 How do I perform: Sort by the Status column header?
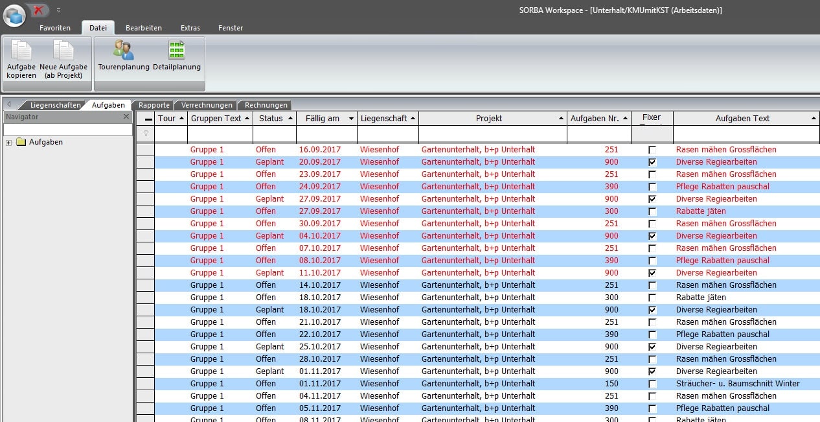point(275,118)
